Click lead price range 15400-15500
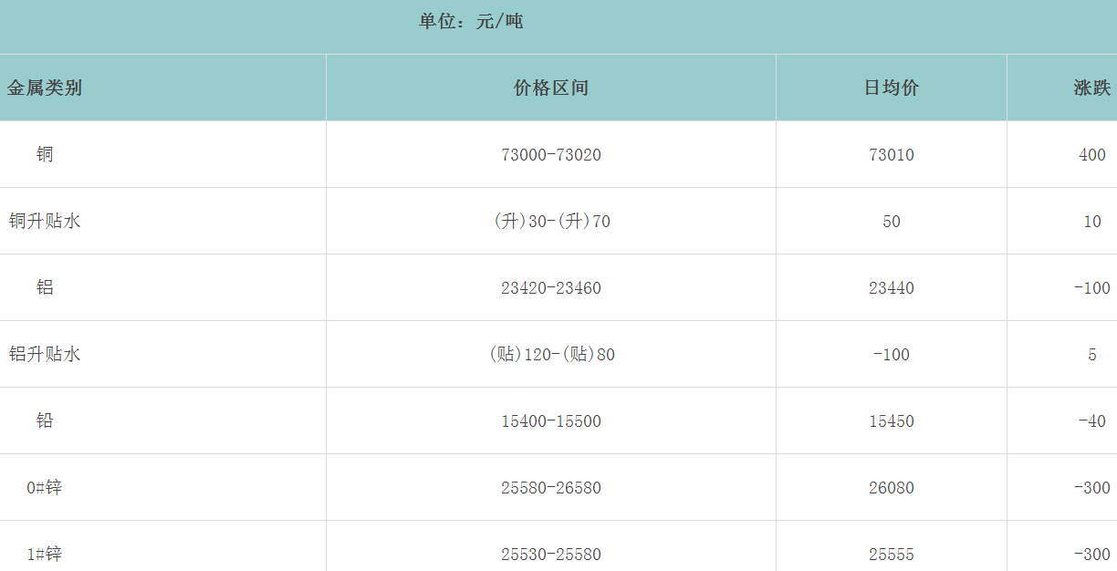Image resolution: width=1117 pixels, height=571 pixels. point(551,421)
